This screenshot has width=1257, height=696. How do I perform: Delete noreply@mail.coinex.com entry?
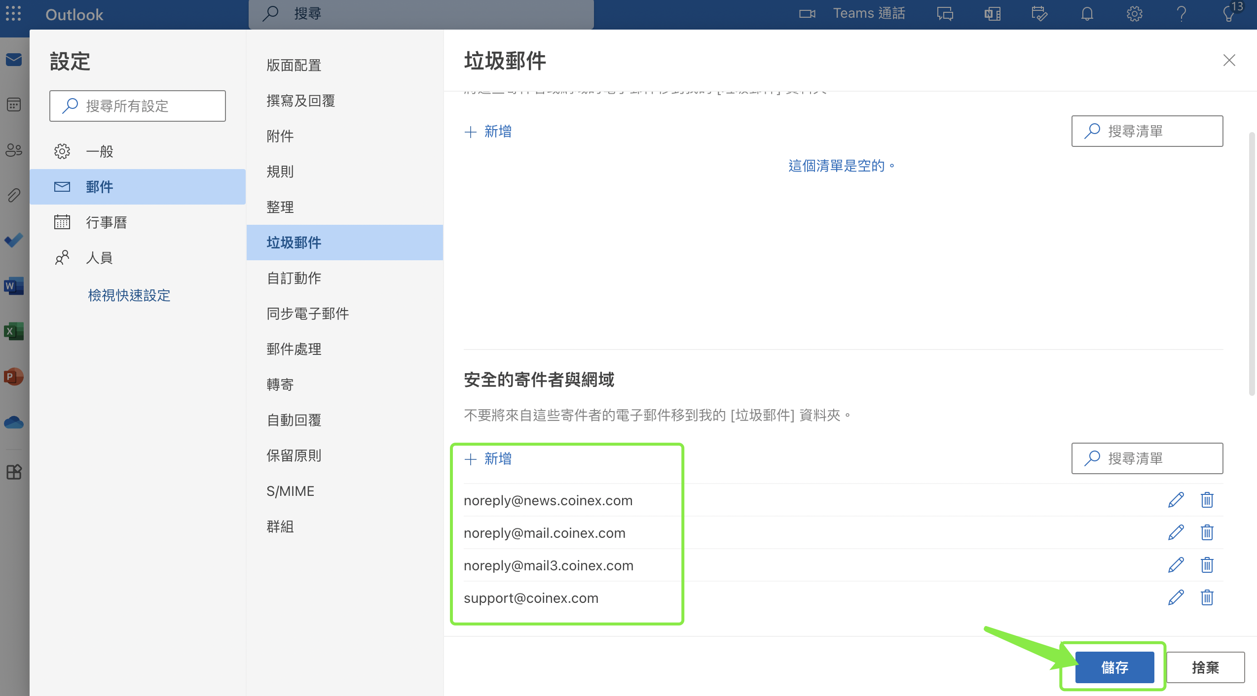coord(1207,532)
